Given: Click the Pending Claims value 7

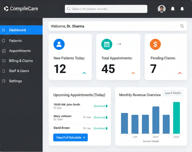Looking at the screenshot, I should (153, 69).
